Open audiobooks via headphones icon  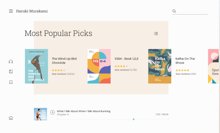click(11, 62)
